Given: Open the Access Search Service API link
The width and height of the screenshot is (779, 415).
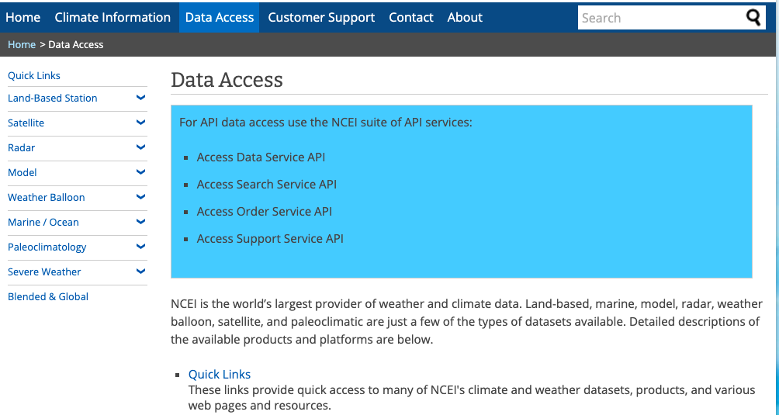Looking at the screenshot, I should 266,185.
